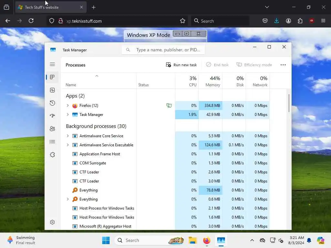Open the Performance page icon in sidebar
This screenshot has width=331, height=248.
(x=52, y=90)
